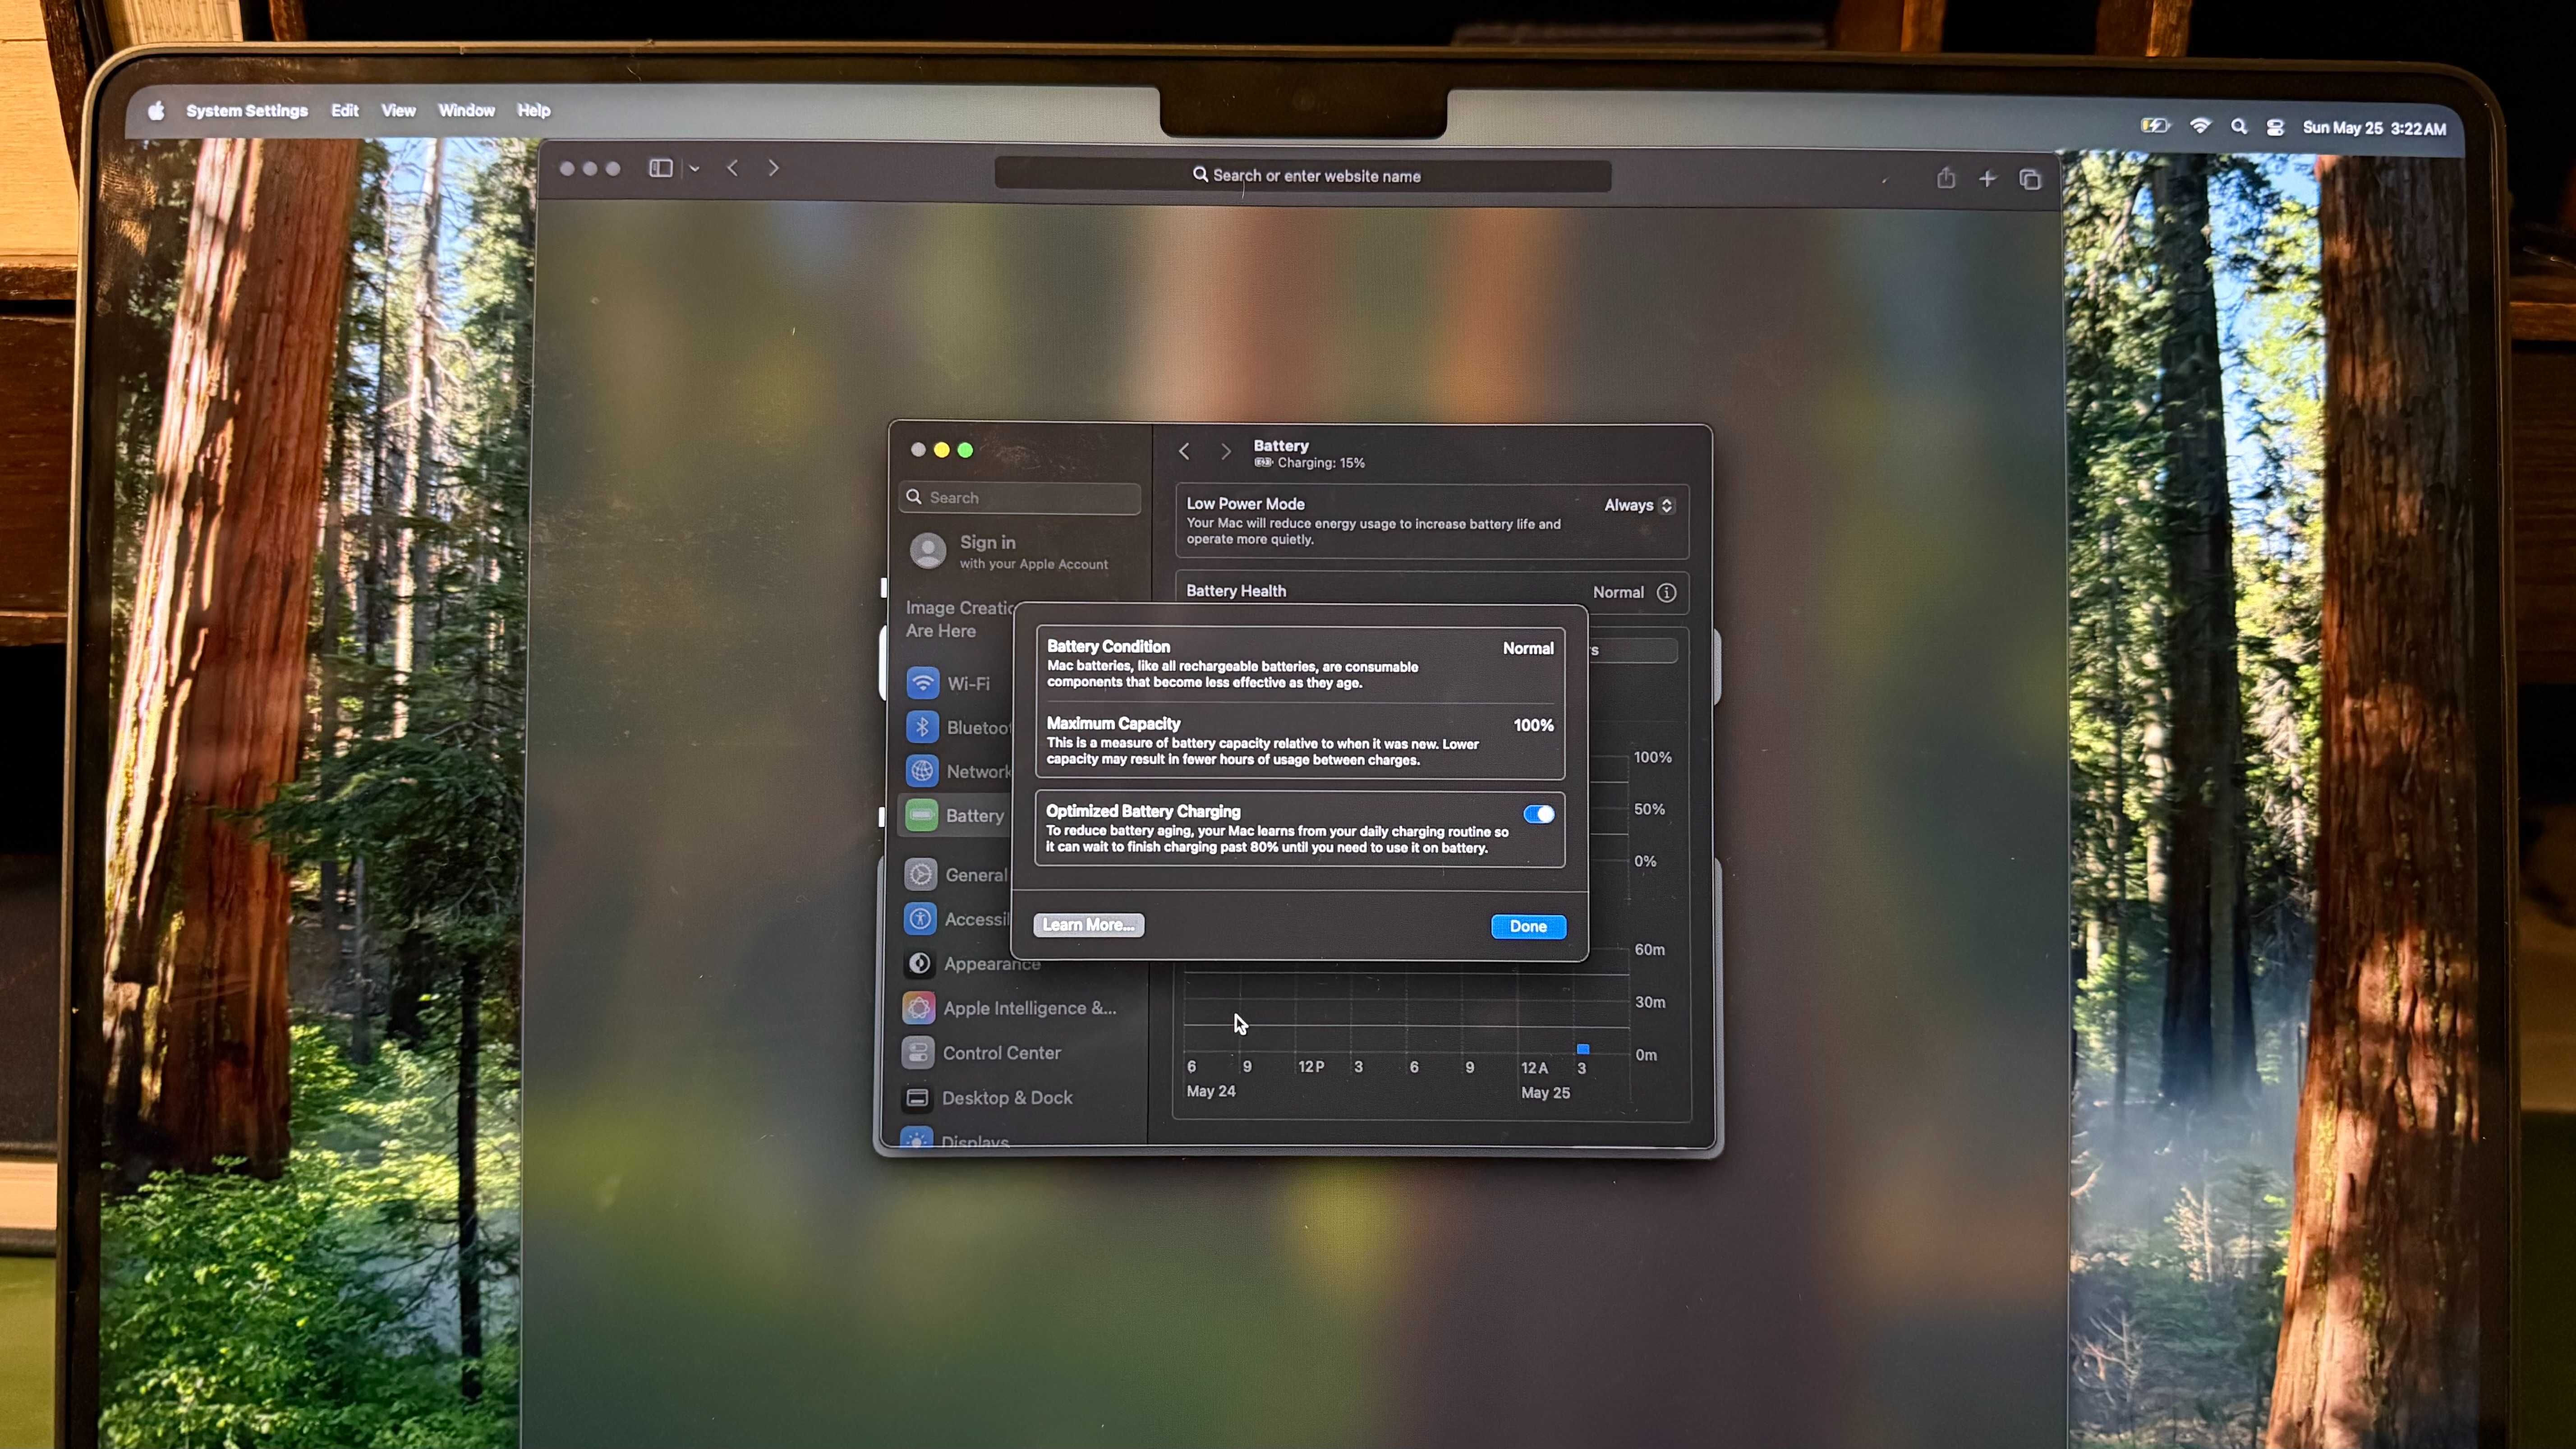Image resolution: width=2576 pixels, height=1449 pixels.
Task: Click the Maximum Capacity 100% value
Action: (1533, 725)
